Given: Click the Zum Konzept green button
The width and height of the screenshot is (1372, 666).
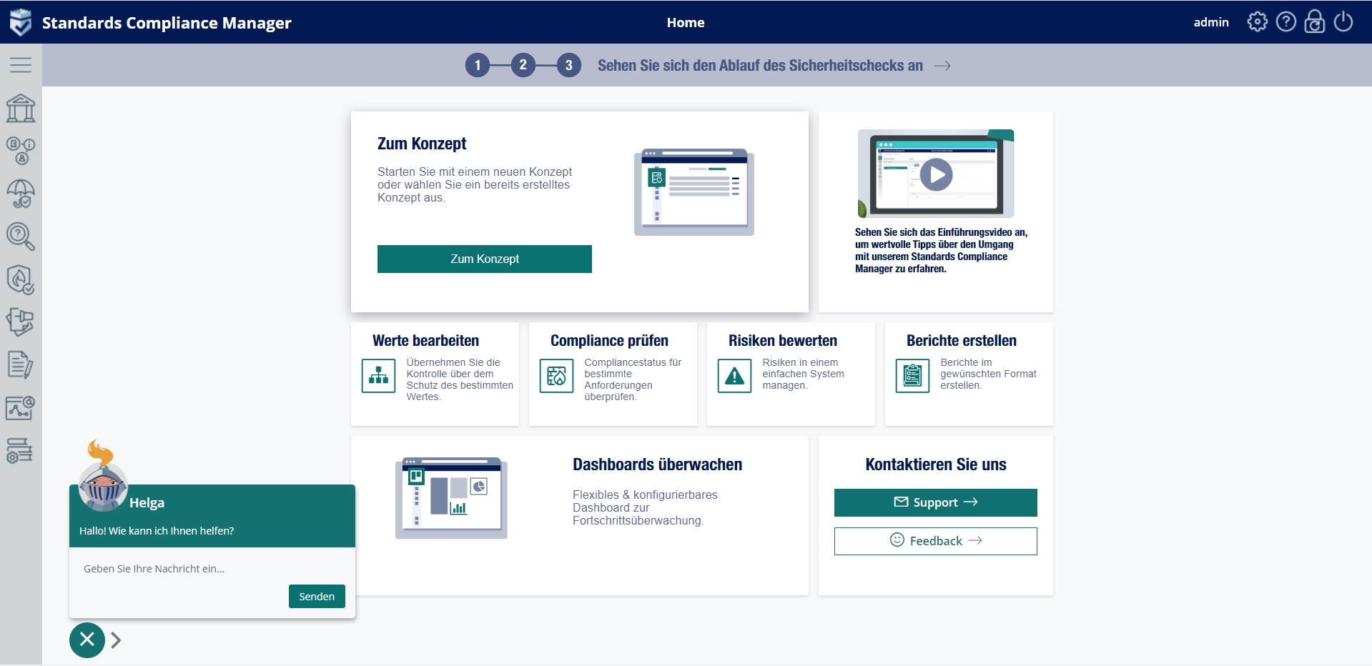Looking at the screenshot, I should (x=485, y=259).
